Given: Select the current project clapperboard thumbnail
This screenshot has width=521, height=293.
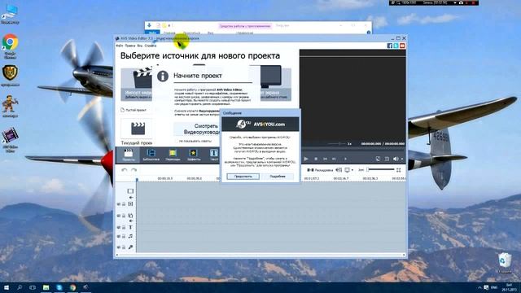Looking at the screenshot, I should point(137,129).
